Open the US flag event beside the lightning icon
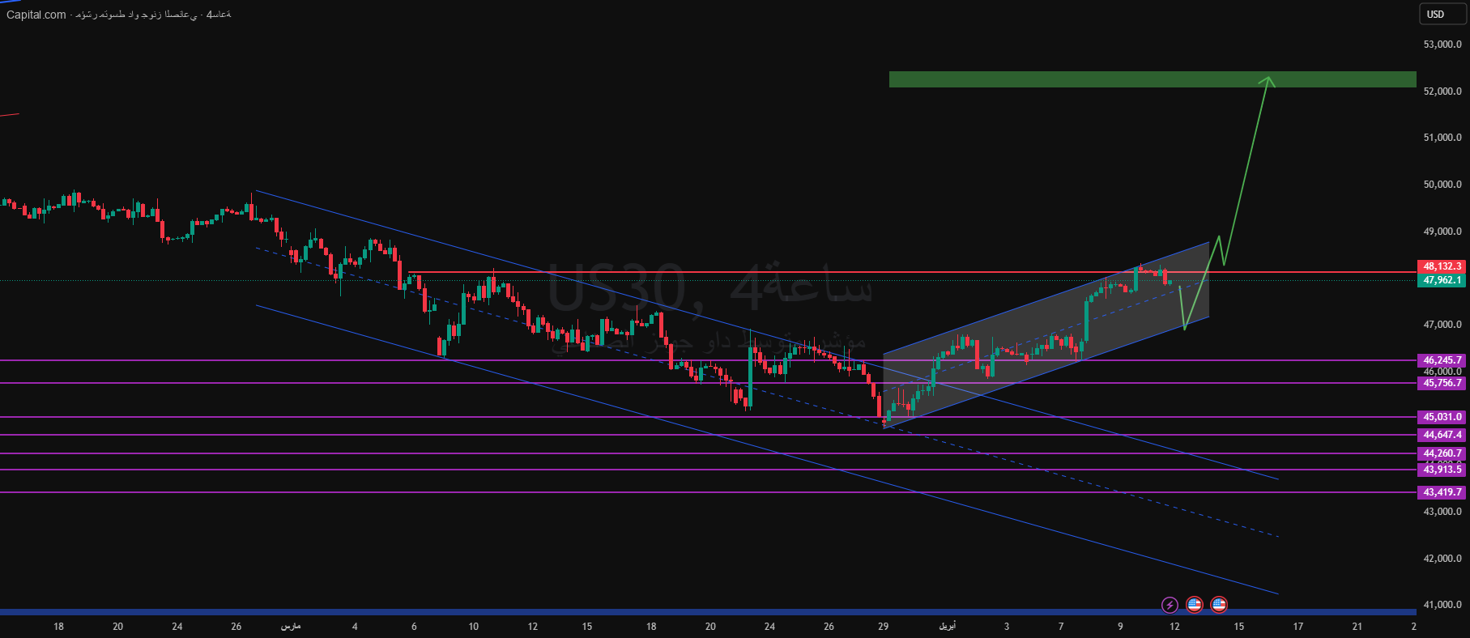The height and width of the screenshot is (638, 1470). coord(1194,605)
